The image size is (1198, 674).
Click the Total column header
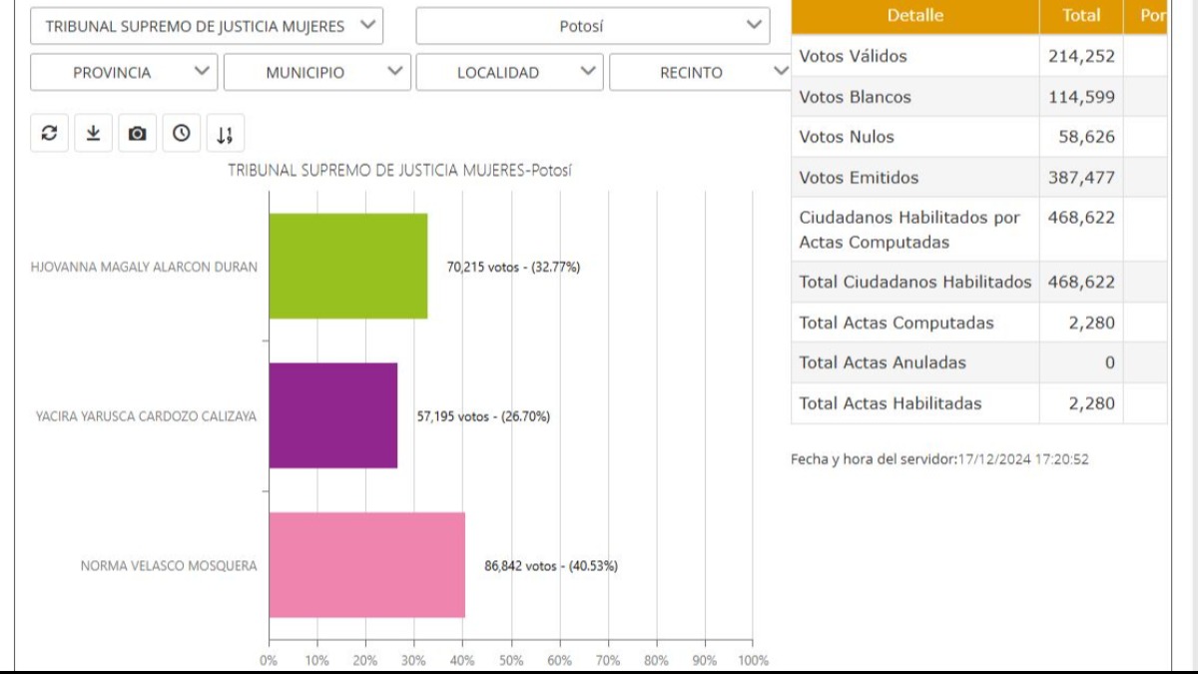pyautogui.click(x=1081, y=16)
